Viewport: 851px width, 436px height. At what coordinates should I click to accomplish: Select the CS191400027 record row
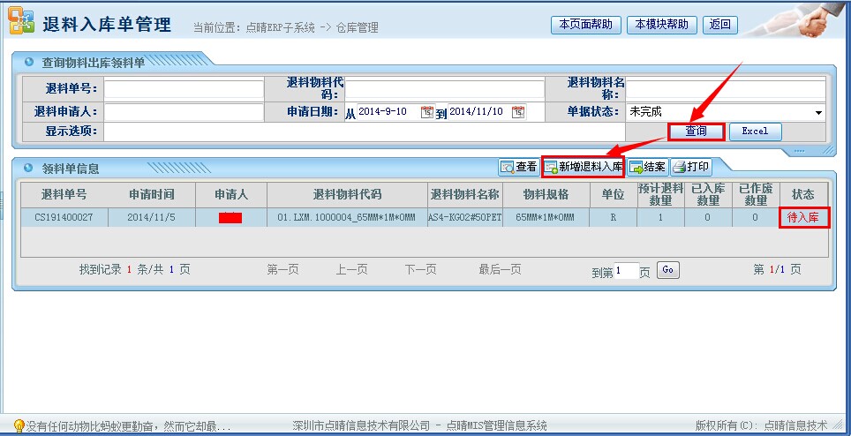click(64, 217)
